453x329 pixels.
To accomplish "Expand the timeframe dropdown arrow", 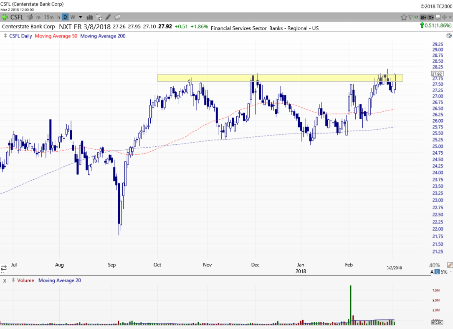I will pos(80,17).
